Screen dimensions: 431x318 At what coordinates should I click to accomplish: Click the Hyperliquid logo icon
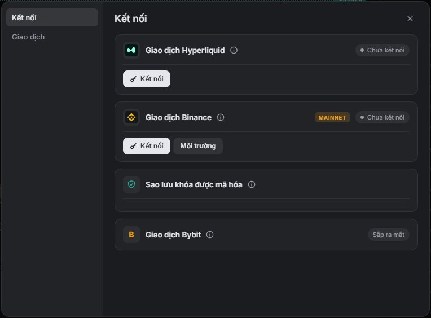(131, 50)
